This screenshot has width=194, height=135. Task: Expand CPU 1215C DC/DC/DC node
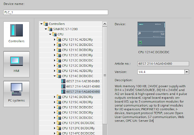coord(55,107)
